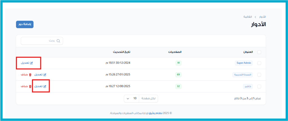The height and width of the screenshot is (121, 288).
Task: Tick the النسخة التجريبية row checkbox
Action: [259, 75]
